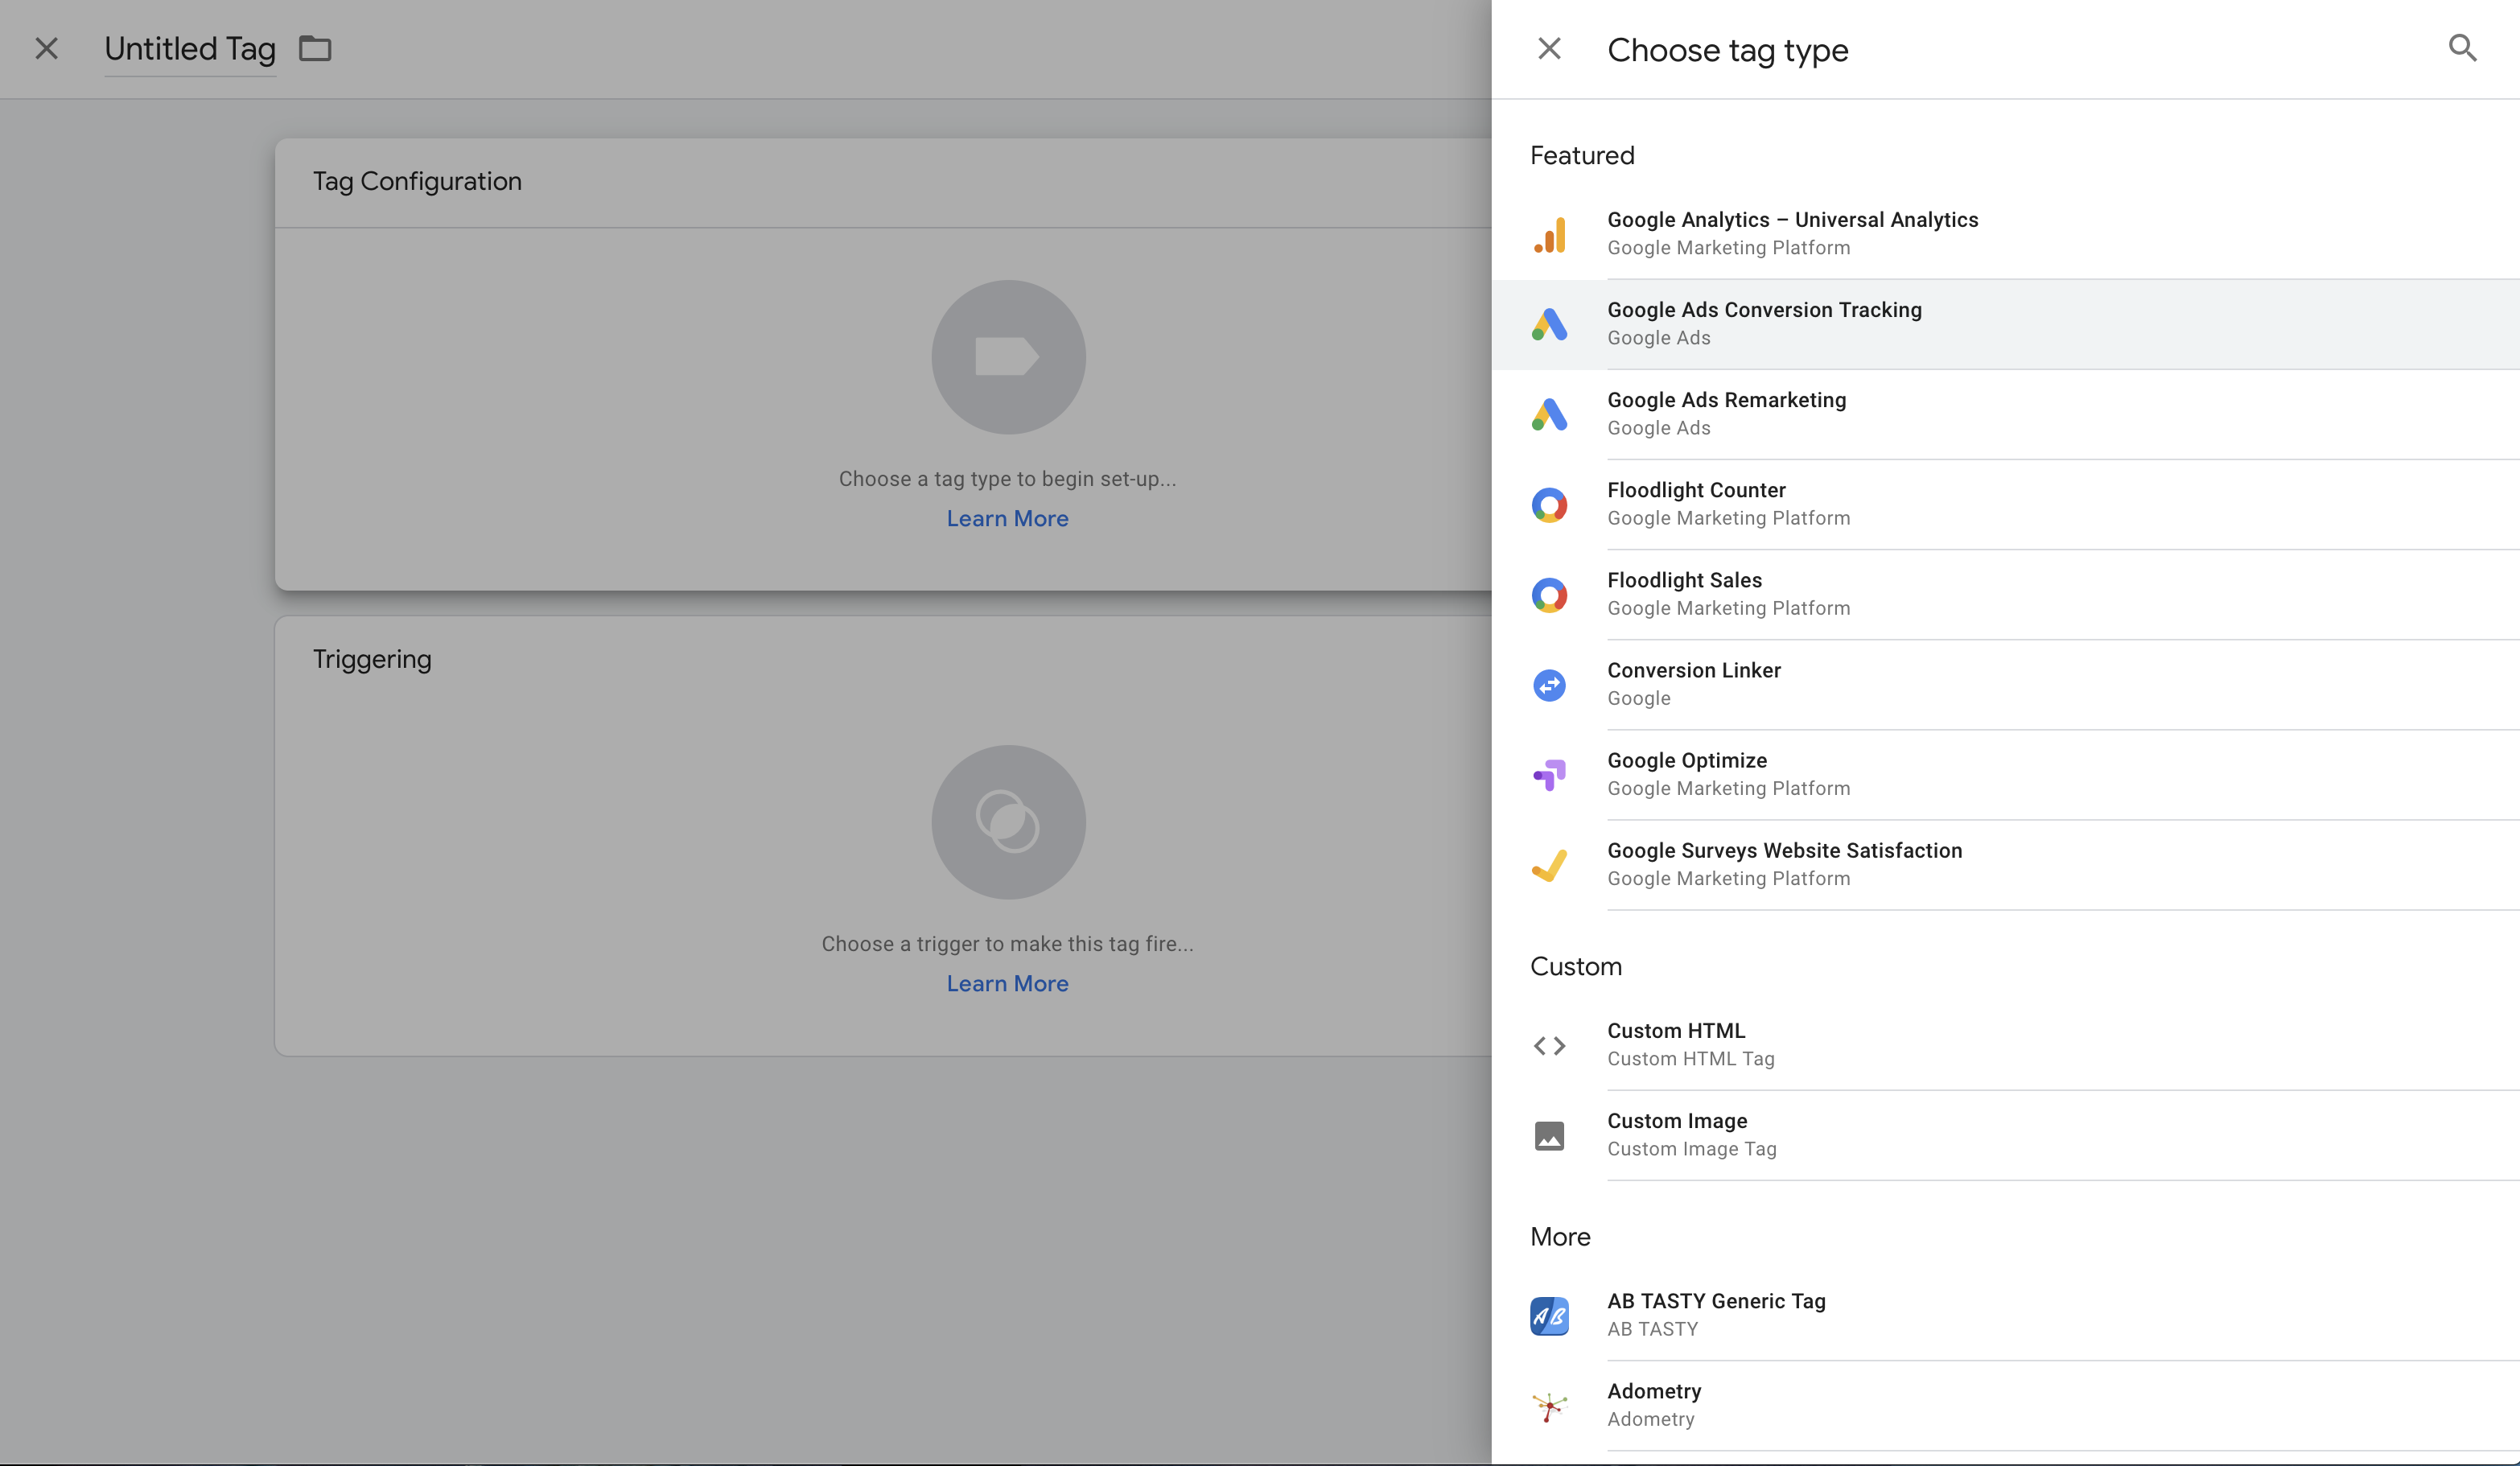Click the Google Optimize purple icon
The height and width of the screenshot is (1466, 2520).
(x=1549, y=775)
